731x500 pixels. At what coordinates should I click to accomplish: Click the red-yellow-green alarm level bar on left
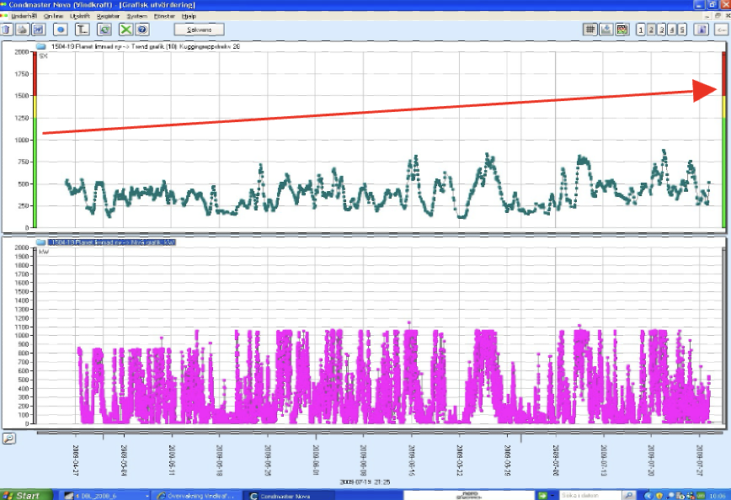(x=34, y=139)
